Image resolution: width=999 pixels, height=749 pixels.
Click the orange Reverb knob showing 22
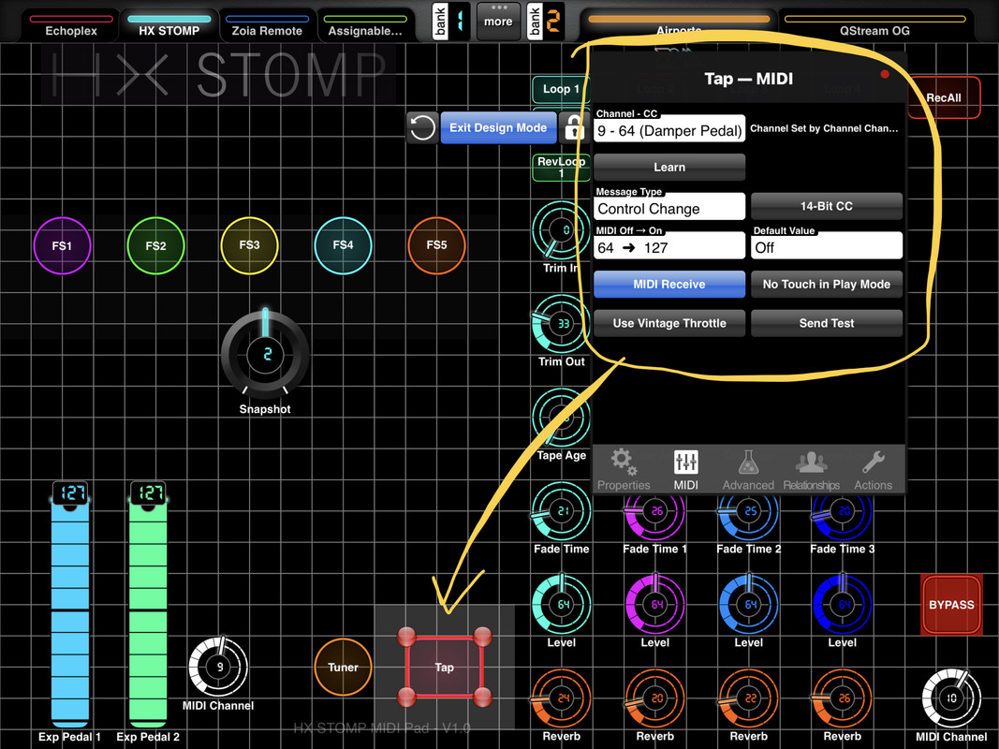748,698
